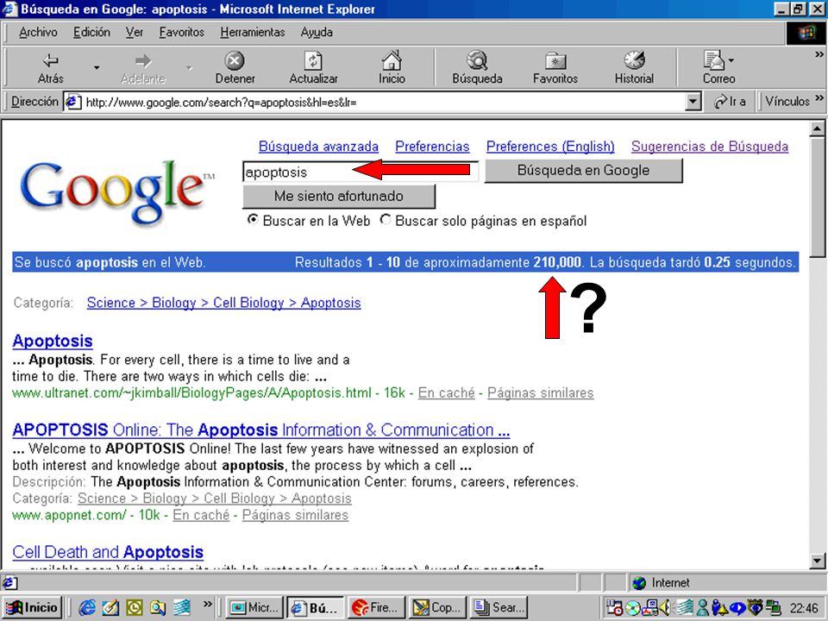Switch to the Fire... taskbar window

(377, 607)
